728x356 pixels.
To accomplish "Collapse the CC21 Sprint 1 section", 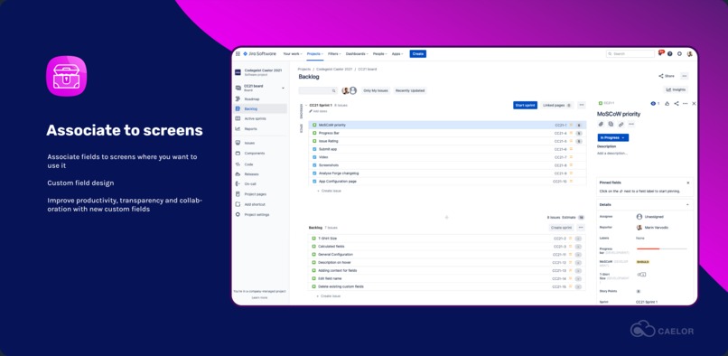I will [x=306, y=106].
